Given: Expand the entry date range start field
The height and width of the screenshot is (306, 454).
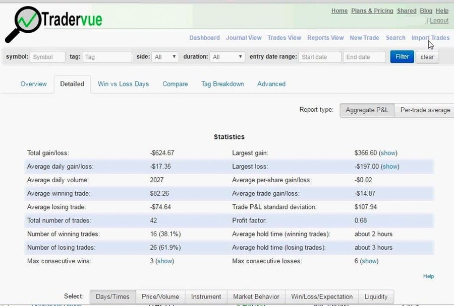Looking at the screenshot, I should (319, 57).
